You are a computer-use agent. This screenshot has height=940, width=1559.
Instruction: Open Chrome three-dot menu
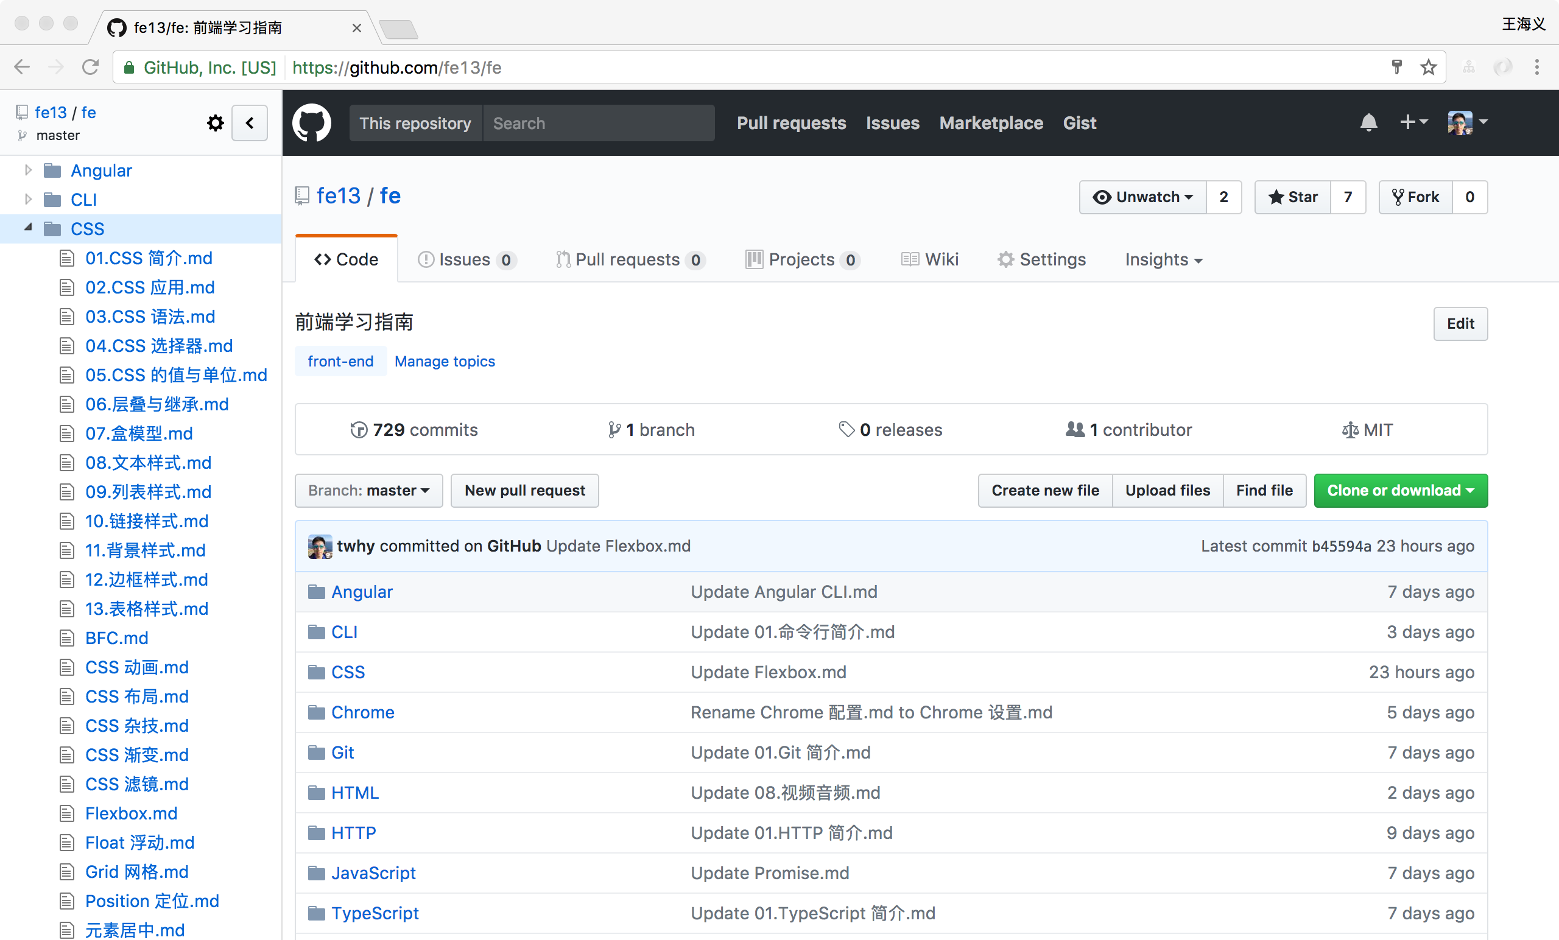click(x=1537, y=67)
